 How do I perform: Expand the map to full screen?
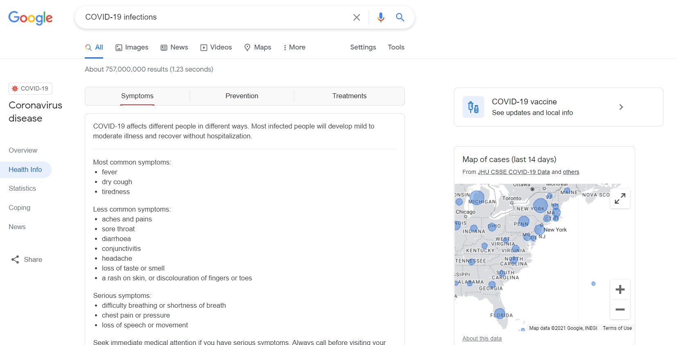coord(620,198)
